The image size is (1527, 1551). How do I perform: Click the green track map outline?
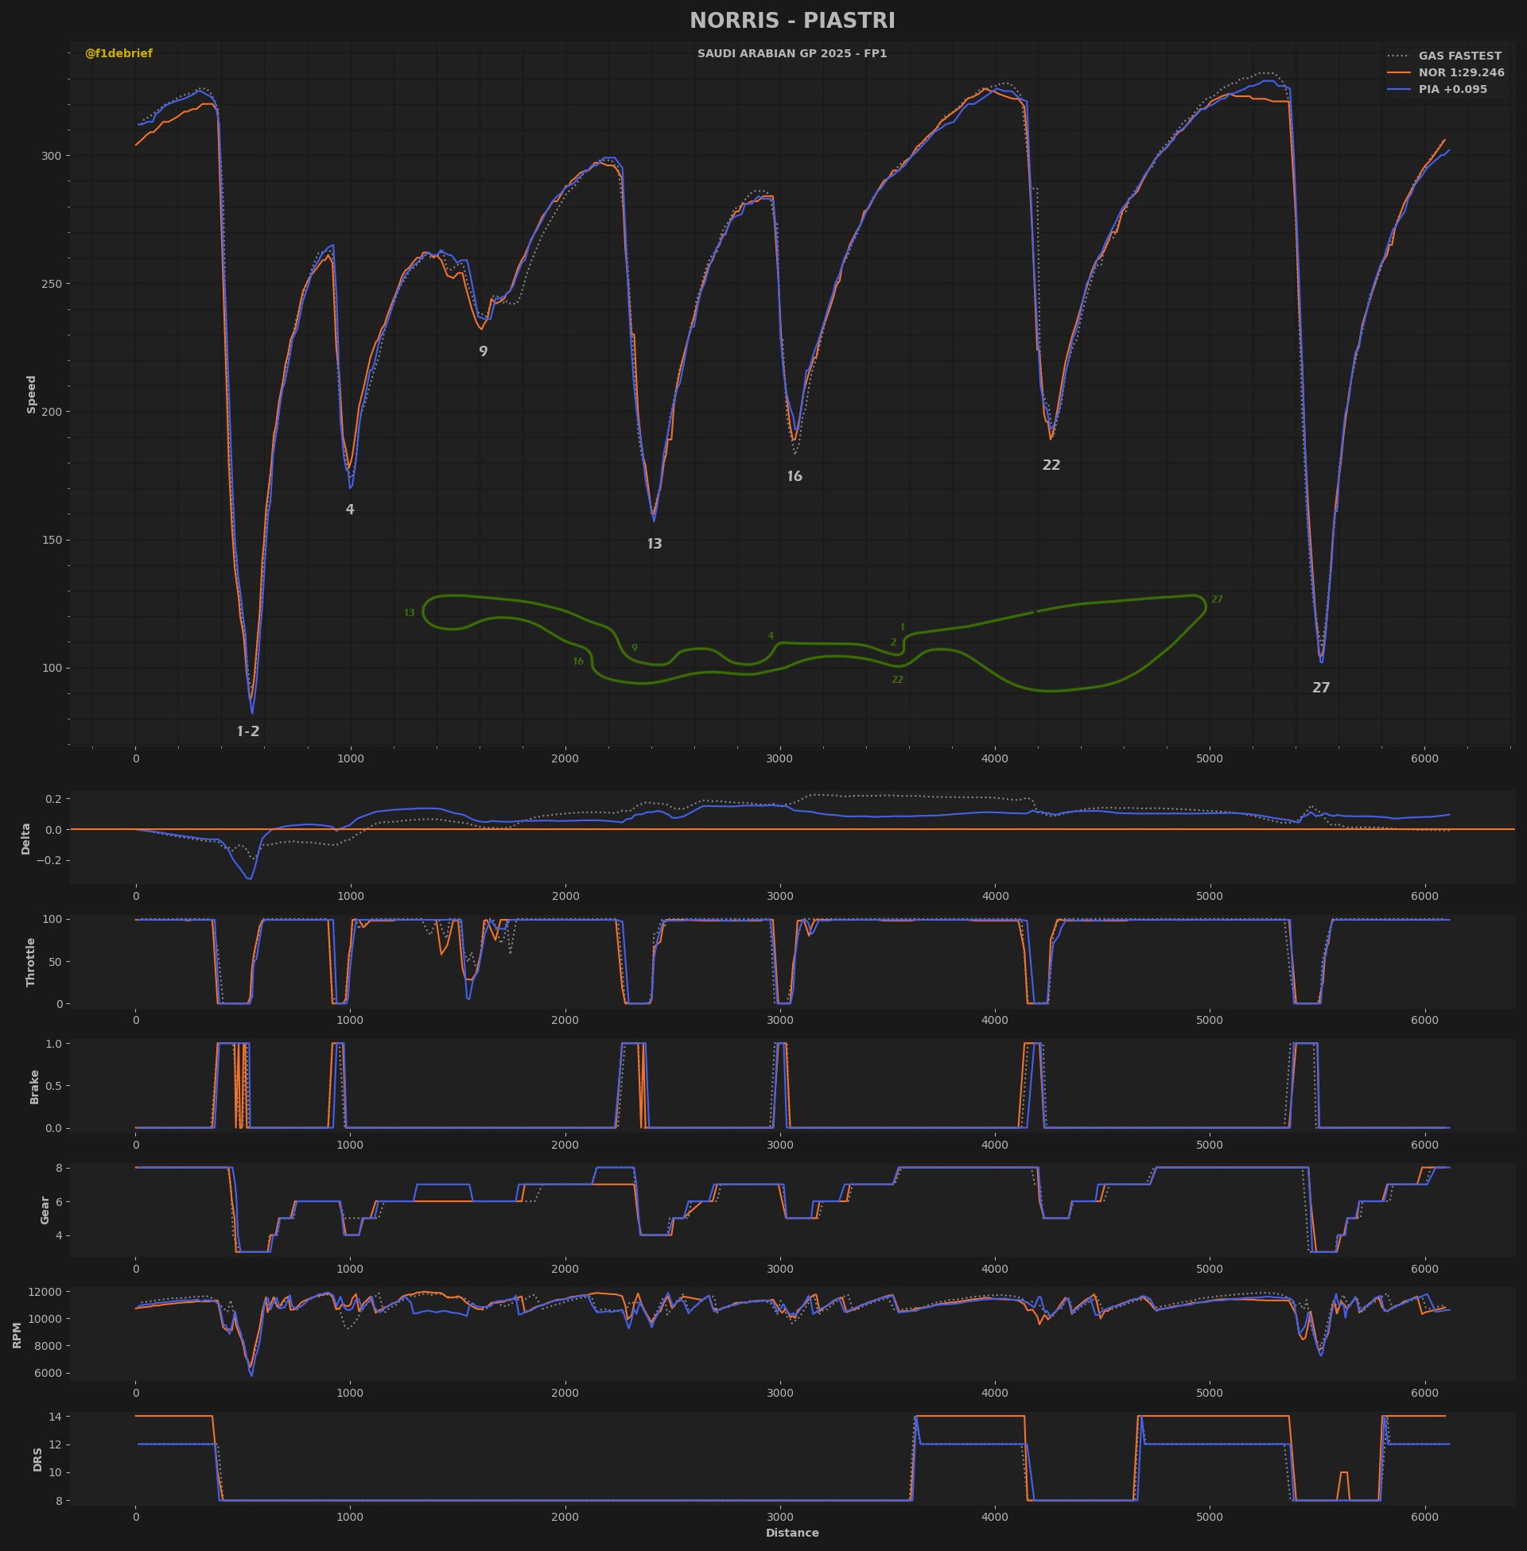point(814,643)
